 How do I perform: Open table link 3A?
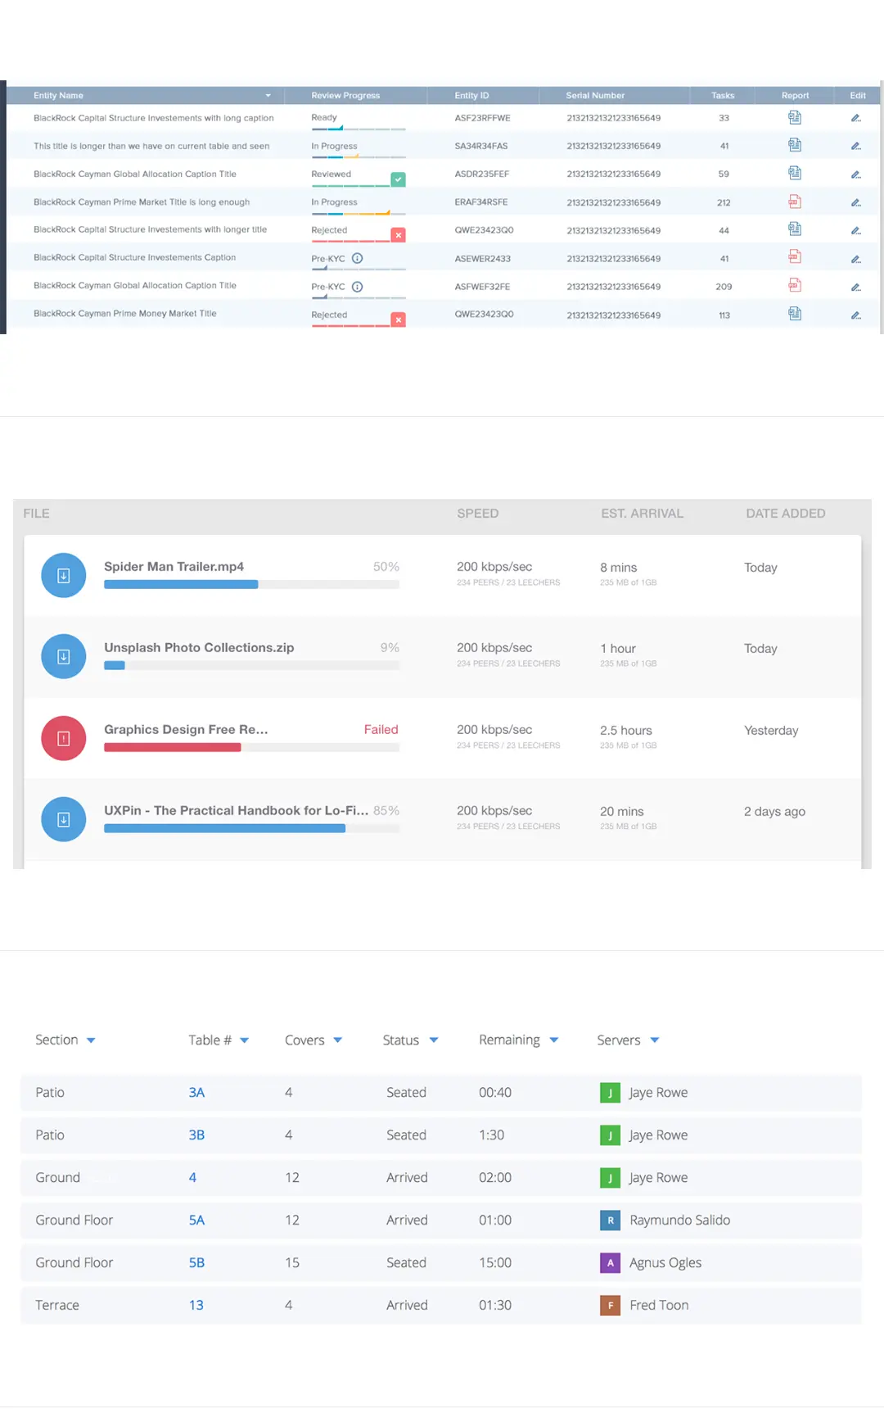tap(196, 1093)
